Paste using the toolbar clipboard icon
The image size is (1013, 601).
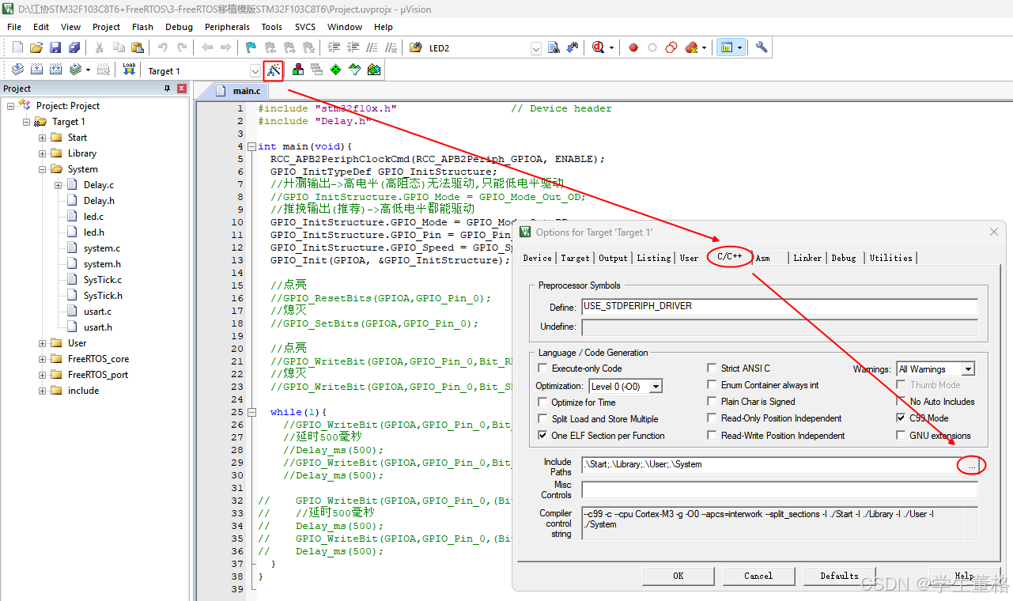[137, 47]
